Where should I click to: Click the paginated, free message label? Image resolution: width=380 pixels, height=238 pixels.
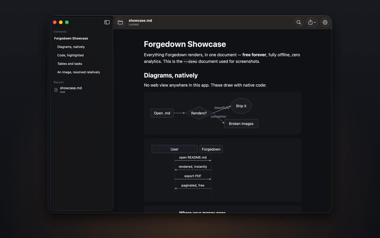(x=193, y=185)
